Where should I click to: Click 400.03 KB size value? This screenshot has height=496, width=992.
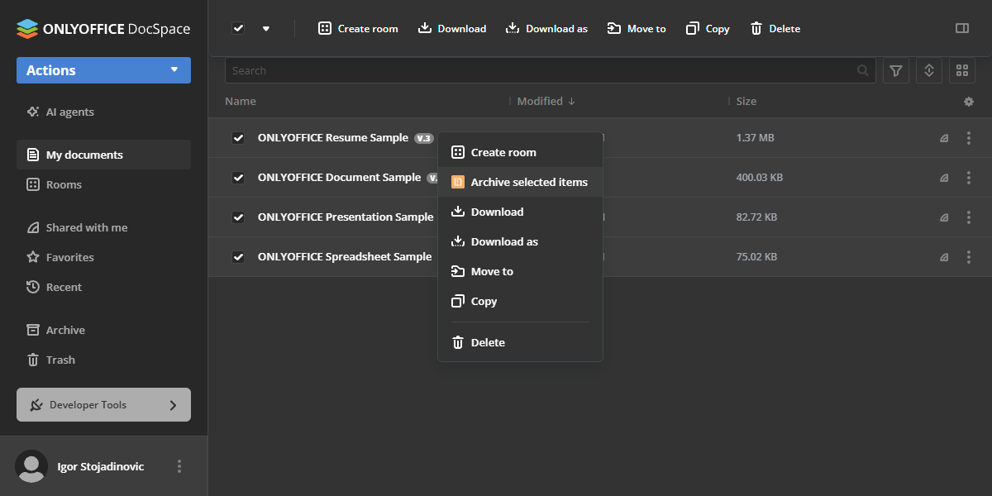pyautogui.click(x=760, y=178)
